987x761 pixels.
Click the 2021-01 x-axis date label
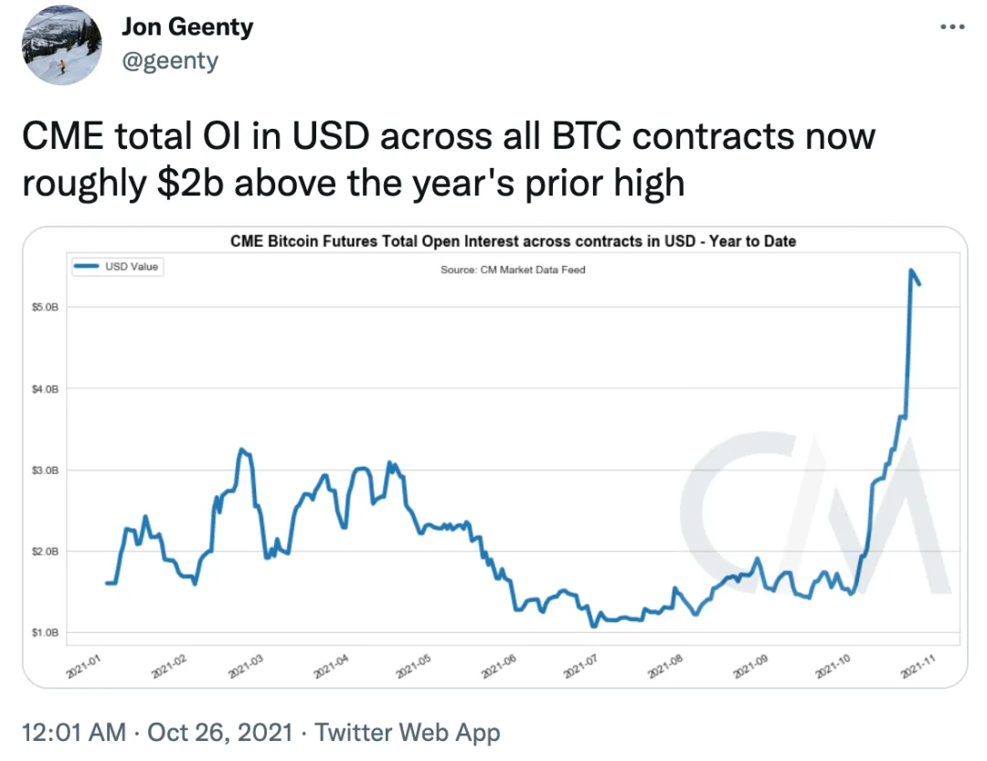tap(83, 666)
